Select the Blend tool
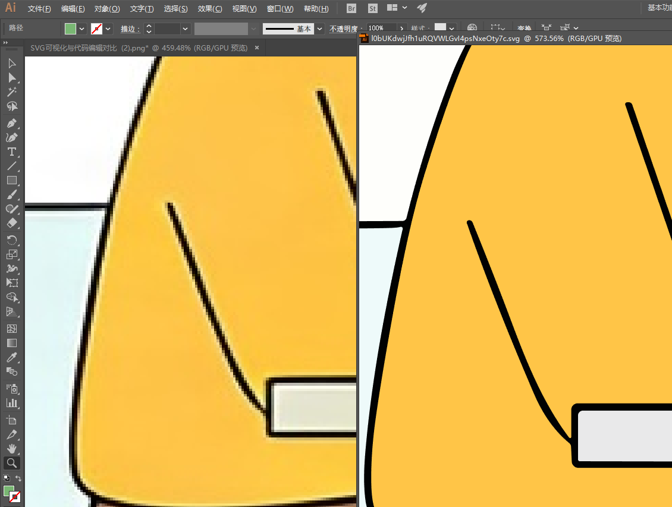The image size is (672, 507). pyautogui.click(x=12, y=371)
